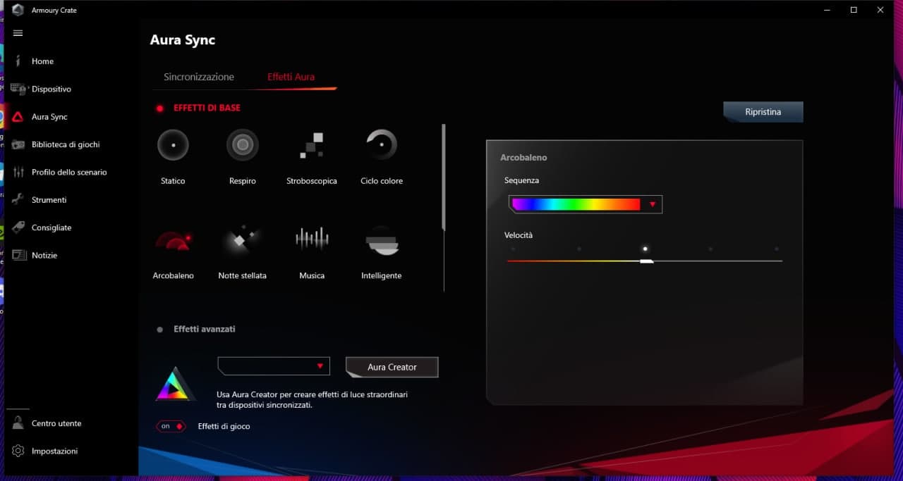The height and width of the screenshot is (481, 903).
Task: Click the Armoury Crate logo in title bar
Action: tap(18, 10)
